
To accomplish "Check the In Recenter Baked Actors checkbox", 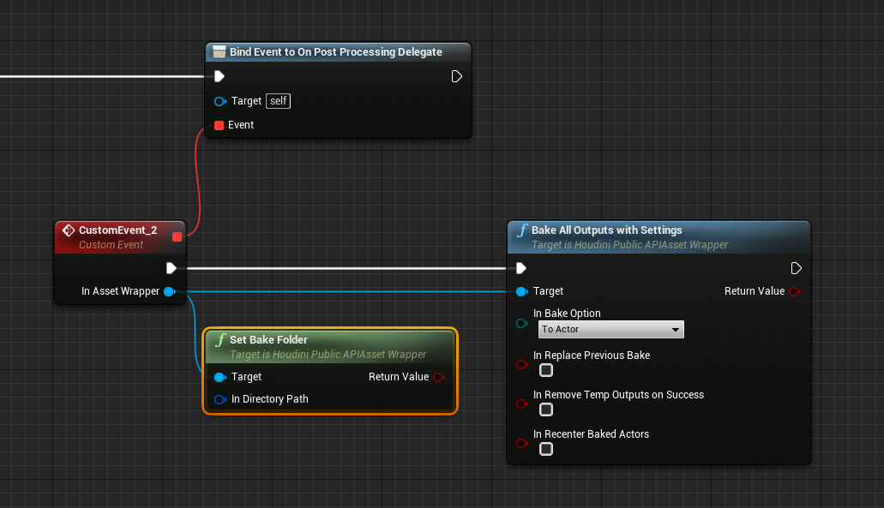I will point(546,449).
